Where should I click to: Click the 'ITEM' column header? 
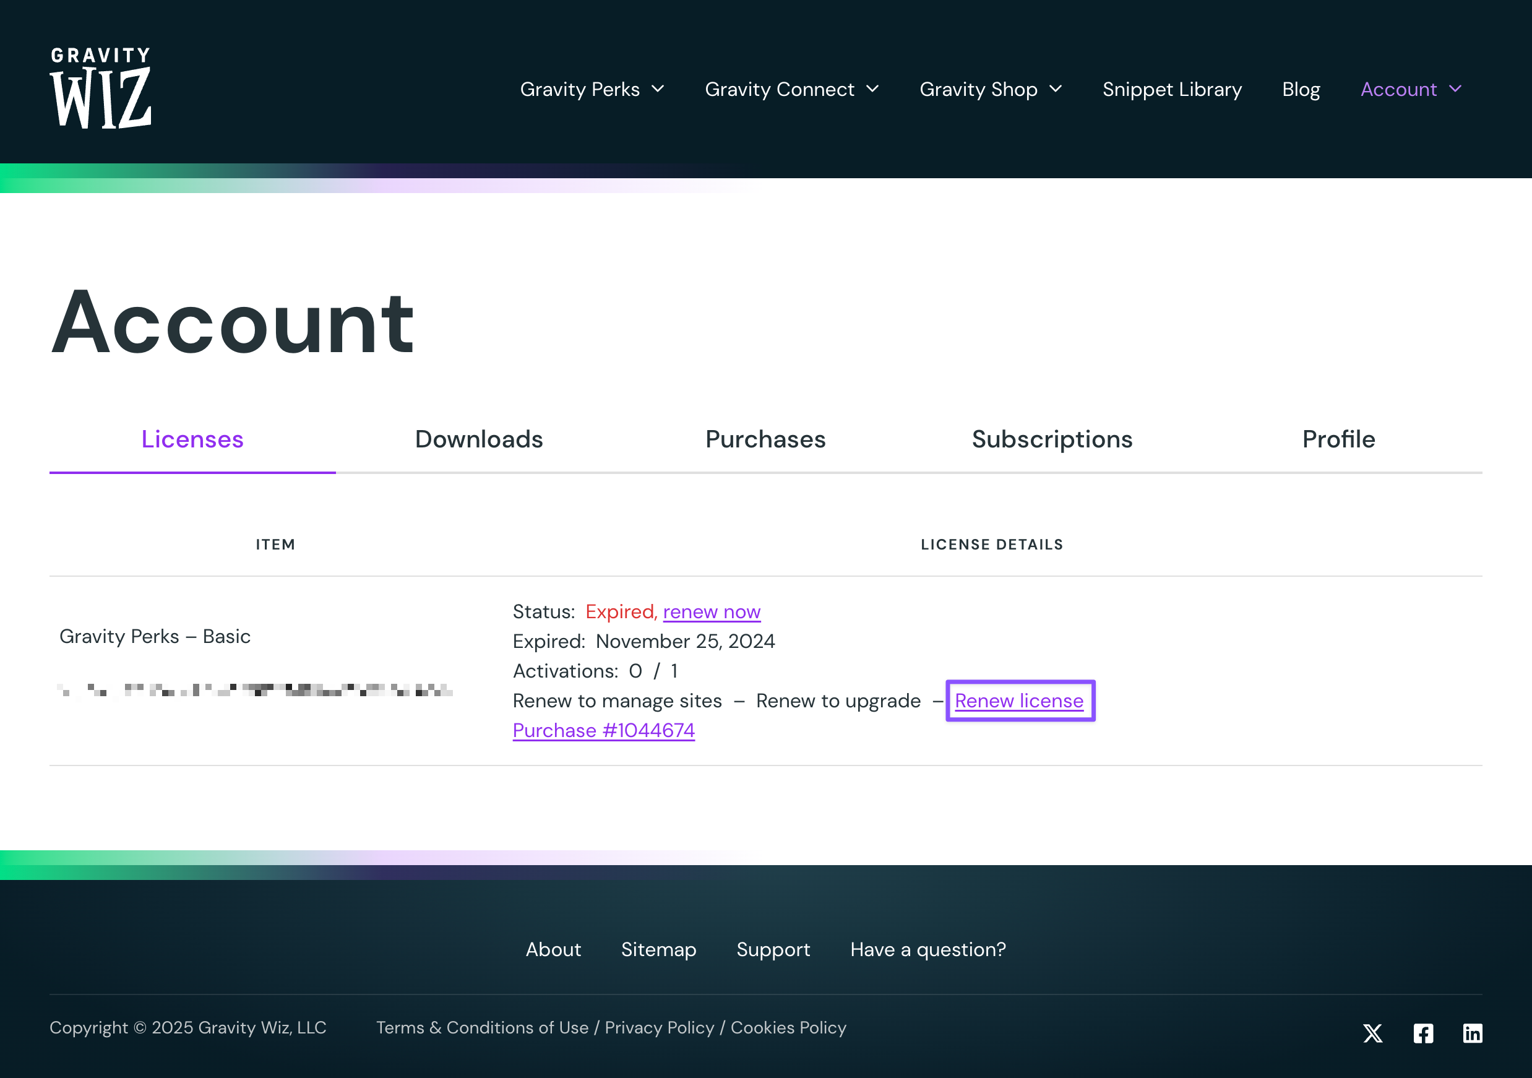tap(275, 545)
